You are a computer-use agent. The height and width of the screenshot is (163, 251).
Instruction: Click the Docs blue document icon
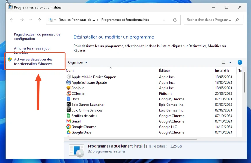(x=69, y=99)
